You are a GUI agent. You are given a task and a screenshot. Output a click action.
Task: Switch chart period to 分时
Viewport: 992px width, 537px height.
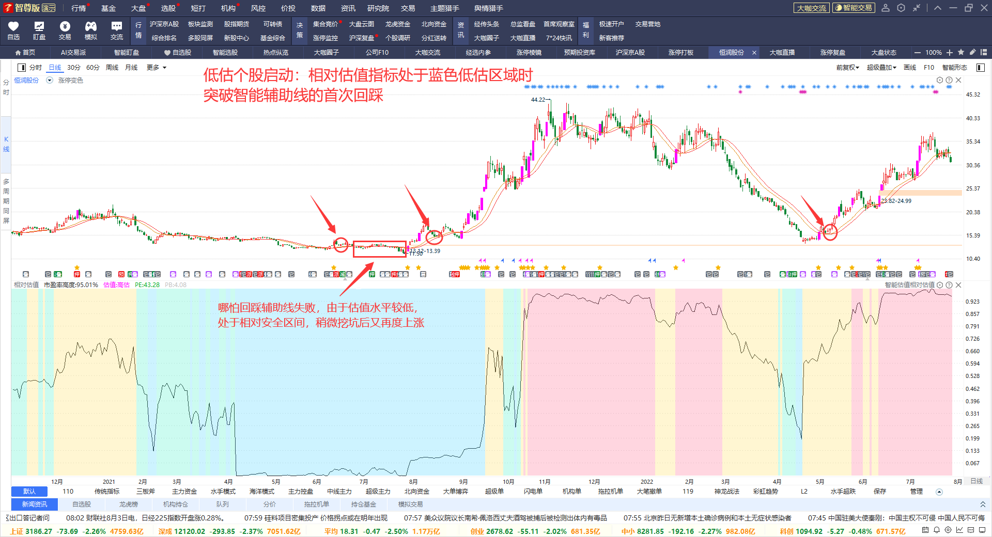click(36, 68)
